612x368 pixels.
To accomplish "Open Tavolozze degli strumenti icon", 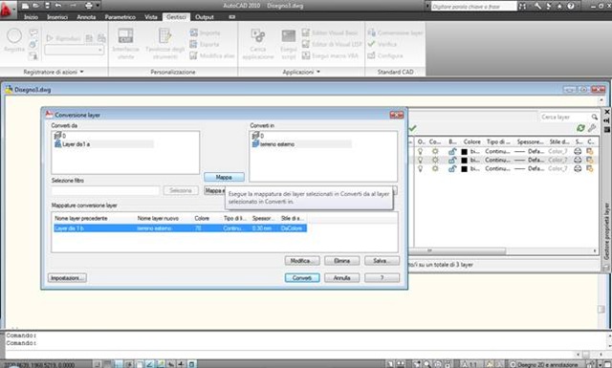I will point(165,36).
